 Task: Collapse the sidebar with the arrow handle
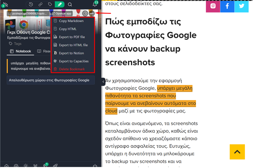[103, 82]
